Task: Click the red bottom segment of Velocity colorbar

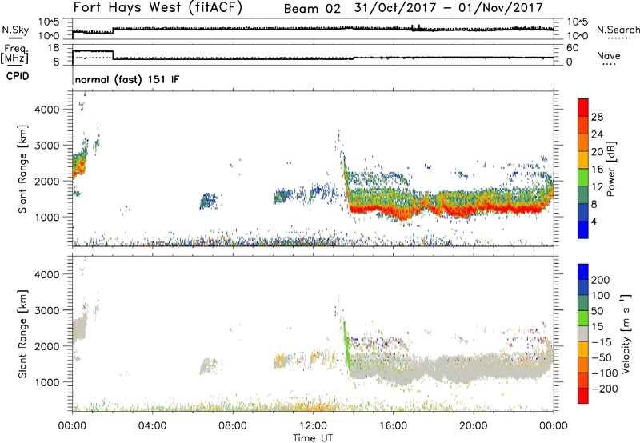Action: click(x=583, y=396)
